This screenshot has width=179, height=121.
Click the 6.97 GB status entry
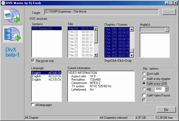(x=145, y=118)
